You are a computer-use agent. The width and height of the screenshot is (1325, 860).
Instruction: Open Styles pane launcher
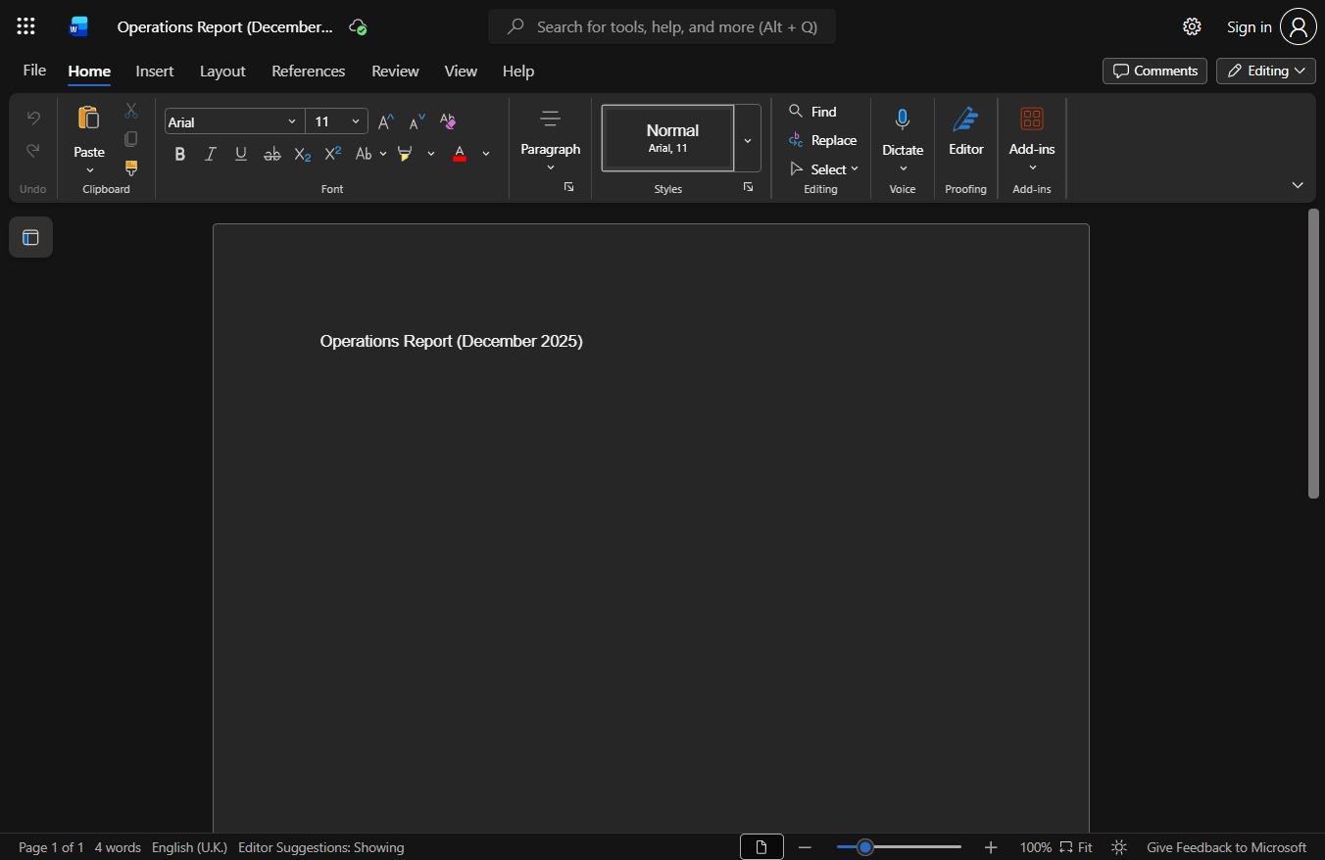click(x=749, y=187)
